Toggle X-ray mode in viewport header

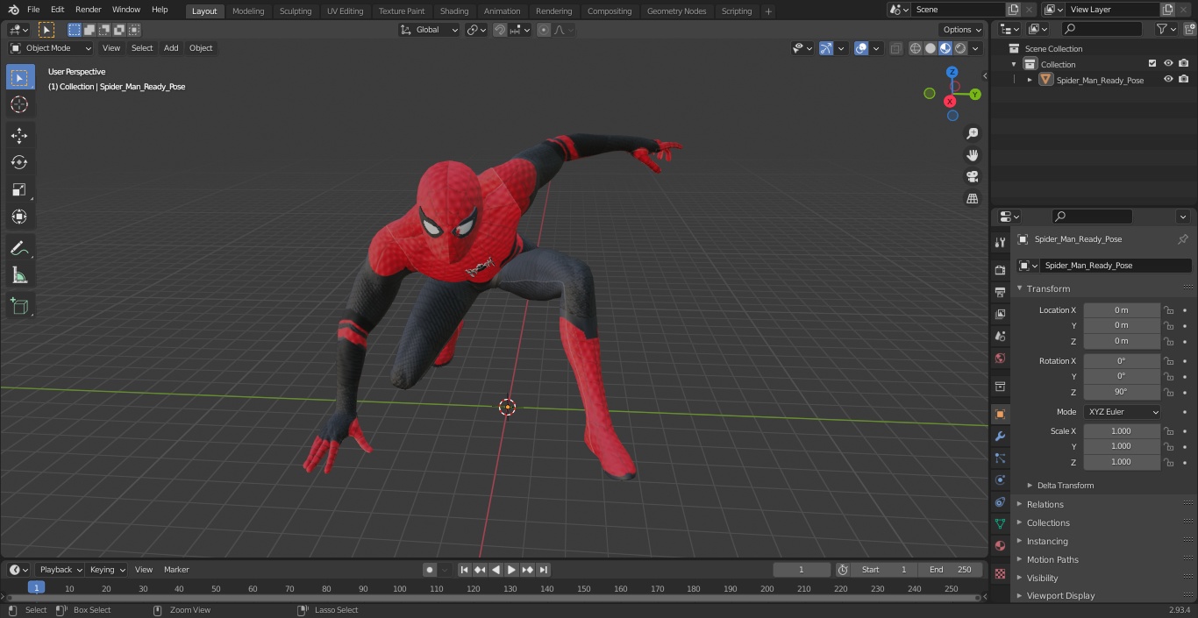895,48
